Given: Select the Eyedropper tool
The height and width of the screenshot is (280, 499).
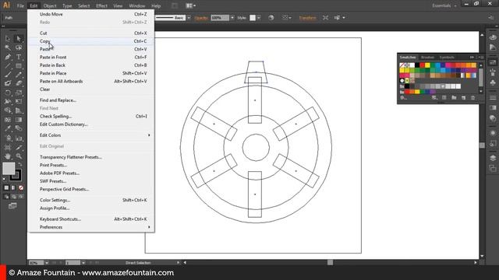Looking at the screenshot, I should (x=8, y=129).
